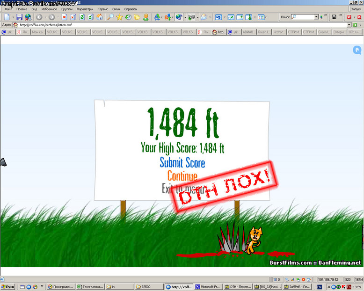Image resolution: width=364 pixels, height=291 pixels.
Task: Click the globe with note icon
Action: coord(179,17)
